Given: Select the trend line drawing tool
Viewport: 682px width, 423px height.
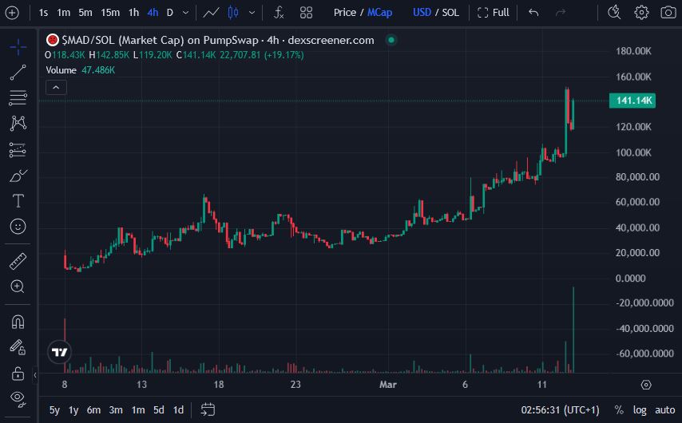Looking at the screenshot, I should click(x=18, y=73).
